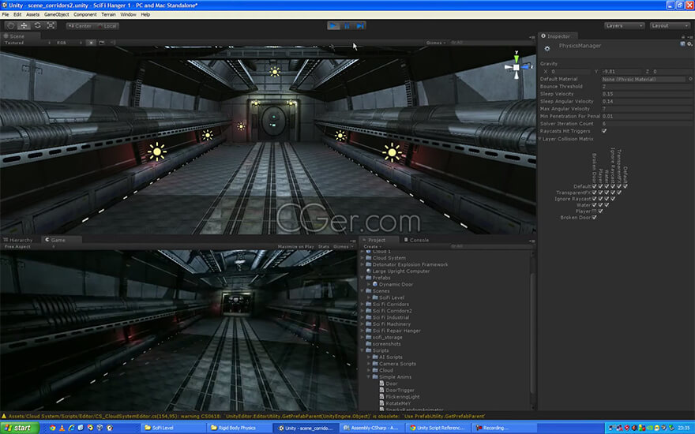Collapse the Prefabs folder

click(x=363, y=278)
